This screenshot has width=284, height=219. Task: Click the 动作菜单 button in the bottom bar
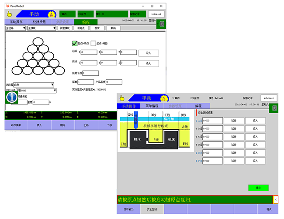click(x=17, y=125)
